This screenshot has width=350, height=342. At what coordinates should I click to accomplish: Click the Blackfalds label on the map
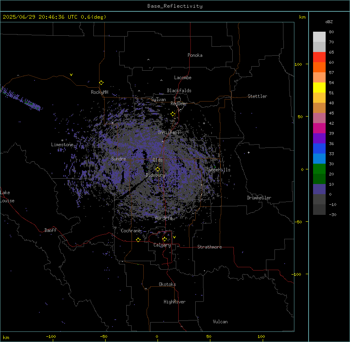pos(179,91)
